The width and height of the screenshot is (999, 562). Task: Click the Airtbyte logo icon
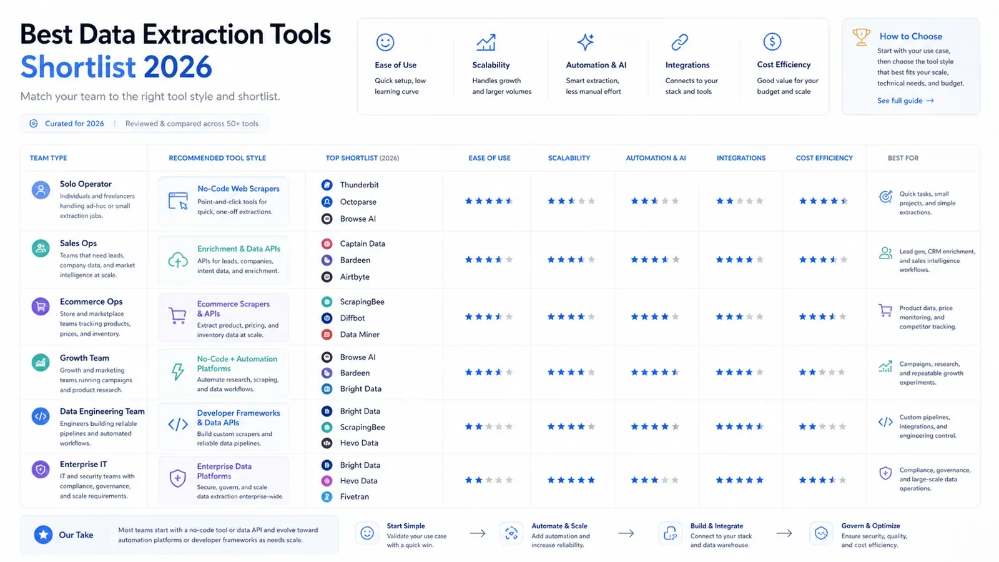point(327,277)
